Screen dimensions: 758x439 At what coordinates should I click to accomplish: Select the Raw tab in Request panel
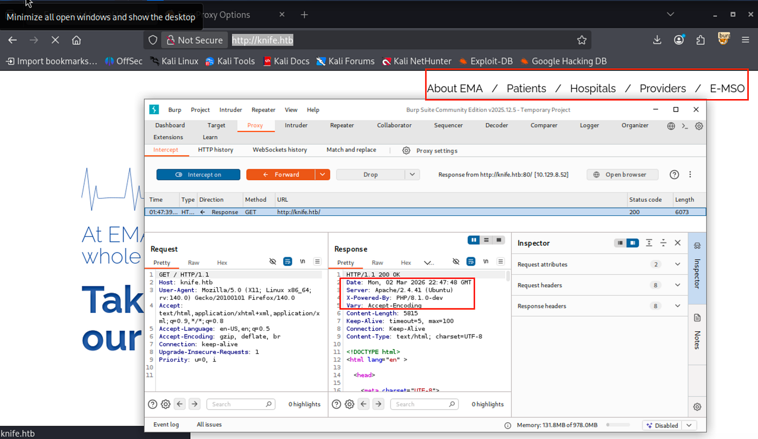point(193,263)
